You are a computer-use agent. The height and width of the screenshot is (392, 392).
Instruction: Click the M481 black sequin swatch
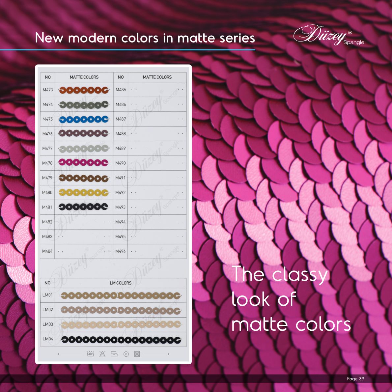pos(84,207)
